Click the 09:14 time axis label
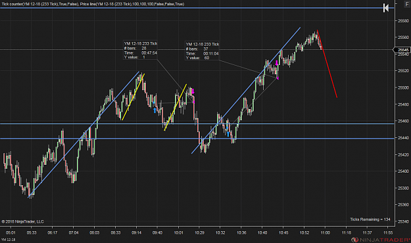The image size is (411, 243). coord(137,232)
